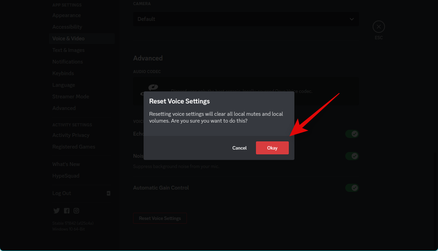Click the Facebook icon in sidebar
Viewport: 438px width, 251px height.
pyautogui.click(x=66, y=211)
